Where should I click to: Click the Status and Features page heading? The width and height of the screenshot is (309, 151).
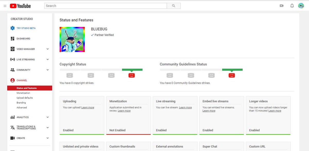click(x=76, y=20)
